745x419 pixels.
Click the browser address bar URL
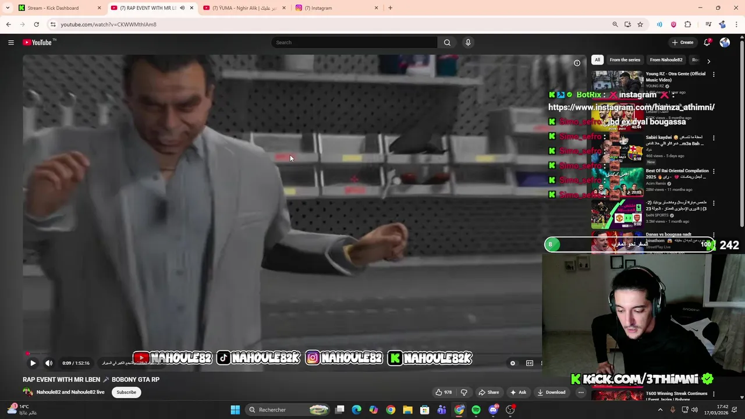click(108, 24)
